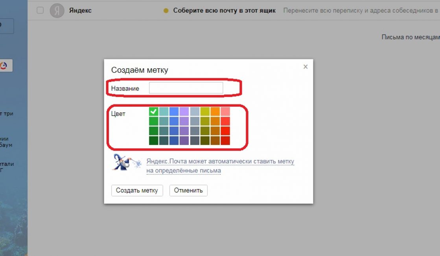Click the Яндекс sender name
Screen dimensions: 440x256
(80, 10)
